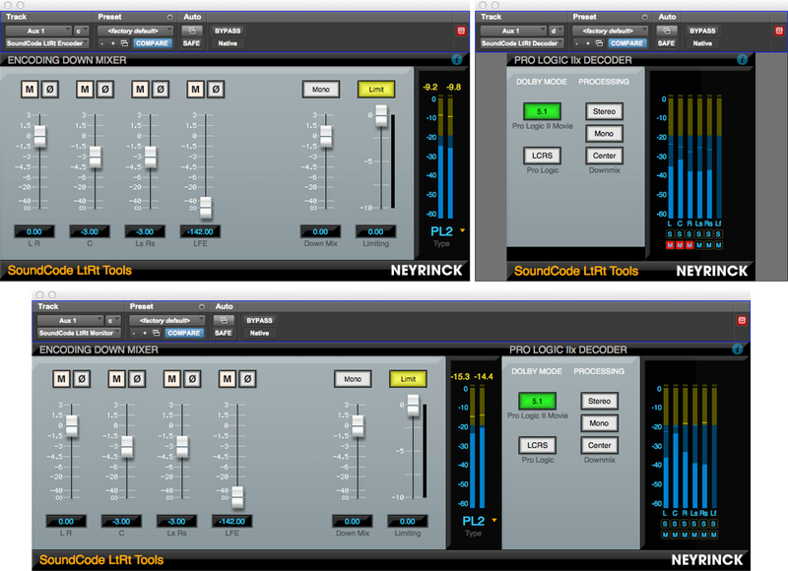The width and height of the screenshot is (788, 571).
Task: Click the Limiting fader handle in Encoder
Action: tap(381, 115)
